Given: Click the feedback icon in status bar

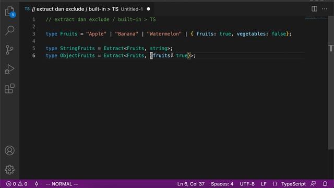Looking at the screenshot, I should pyautogui.click(x=313, y=184).
